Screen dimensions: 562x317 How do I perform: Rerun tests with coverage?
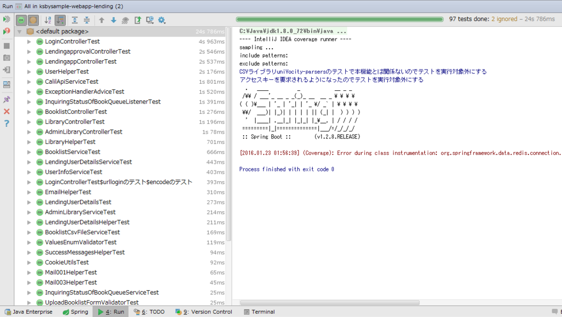tap(7, 19)
